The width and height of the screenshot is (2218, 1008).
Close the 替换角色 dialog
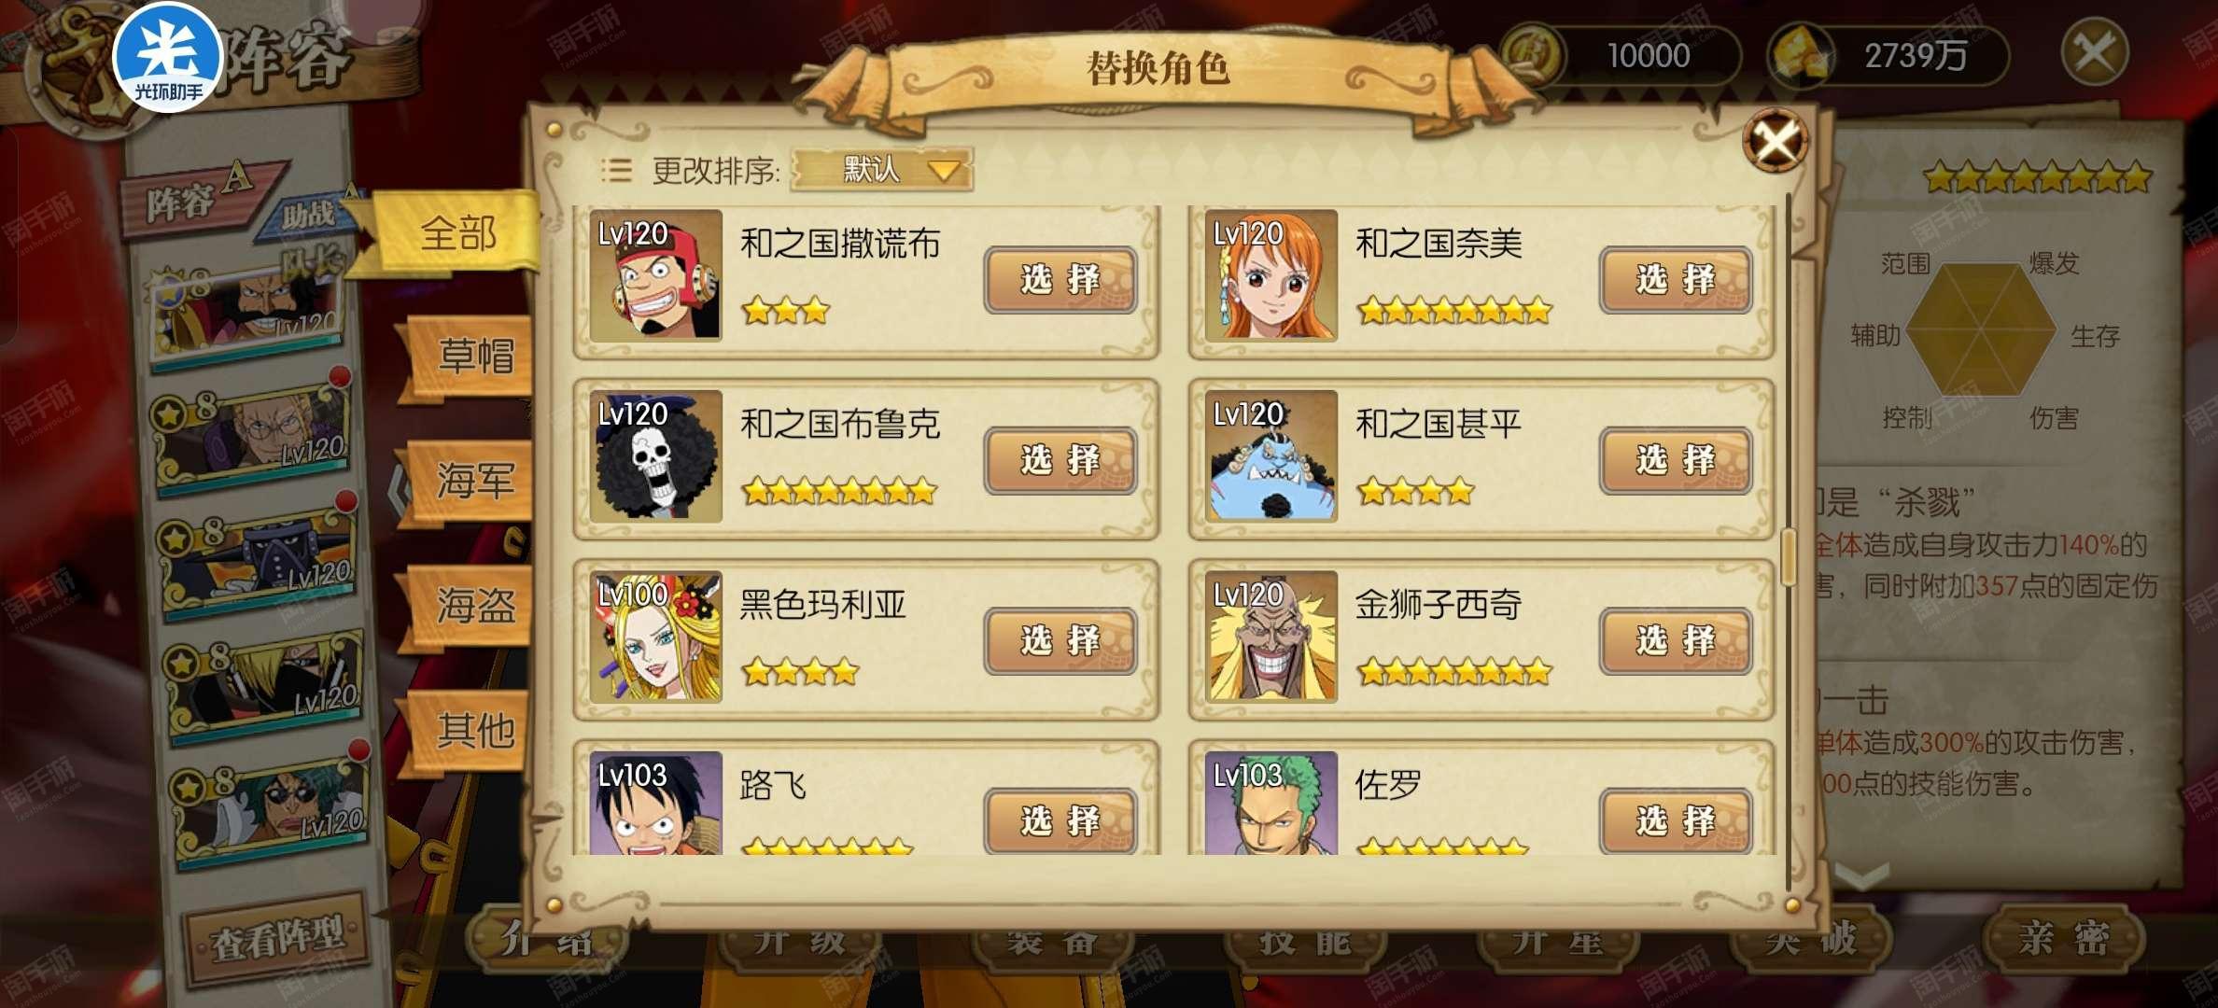tap(1776, 142)
